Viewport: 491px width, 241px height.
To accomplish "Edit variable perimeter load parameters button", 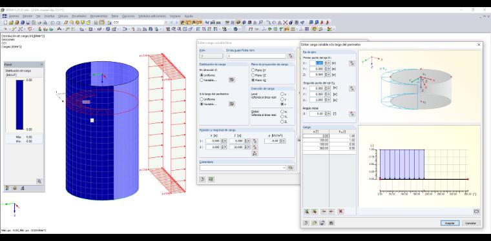I will (x=232, y=104).
